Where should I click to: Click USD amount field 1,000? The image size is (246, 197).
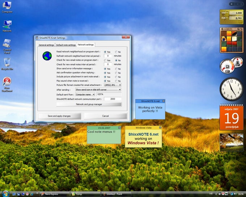point(236,13)
